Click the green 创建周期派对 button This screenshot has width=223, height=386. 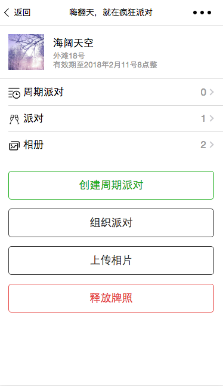[112, 185]
